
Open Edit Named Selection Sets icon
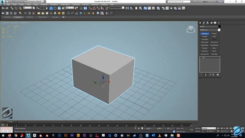pyautogui.click(x=107, y=8)
